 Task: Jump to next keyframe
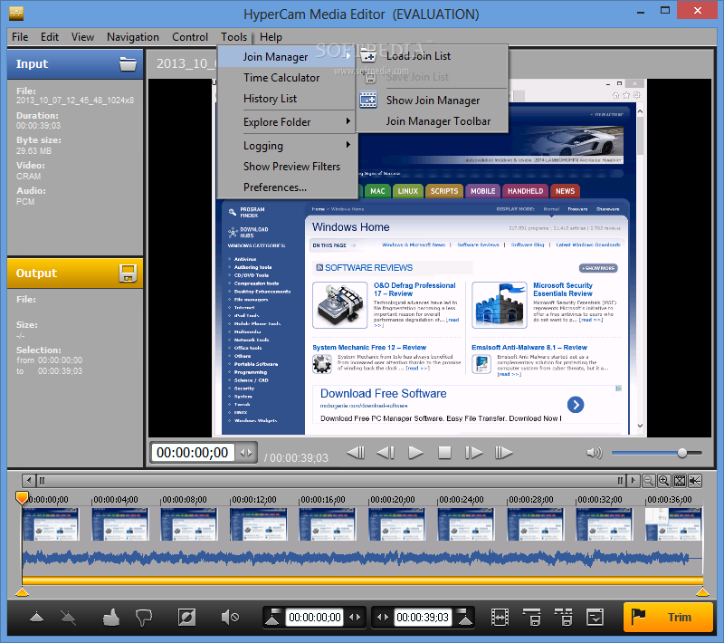(x=504, y=453)
